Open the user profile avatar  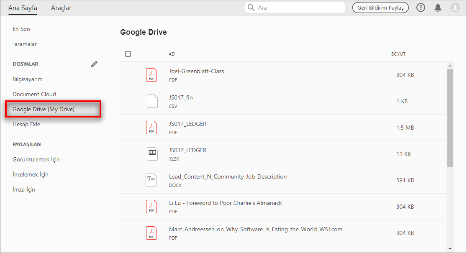click(455, 8)
